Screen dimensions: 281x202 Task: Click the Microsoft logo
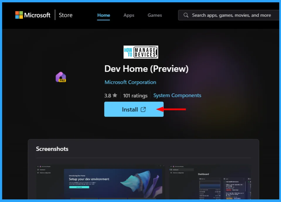click(x=33, y=15)
